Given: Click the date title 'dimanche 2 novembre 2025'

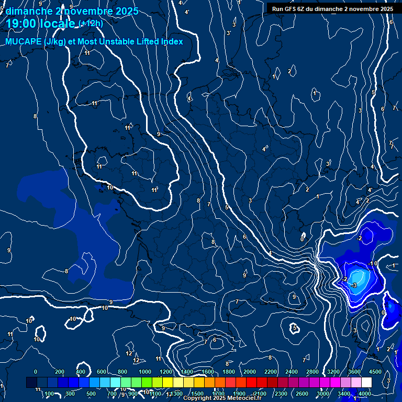Looking at the screenshot, I should [x=72, y=12].
